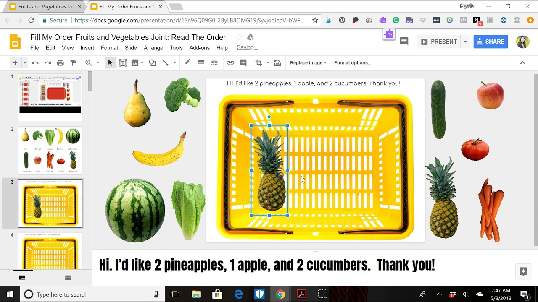Click the move to Drive folder icon
Screen dimensions: 538x302
[250, 37]
